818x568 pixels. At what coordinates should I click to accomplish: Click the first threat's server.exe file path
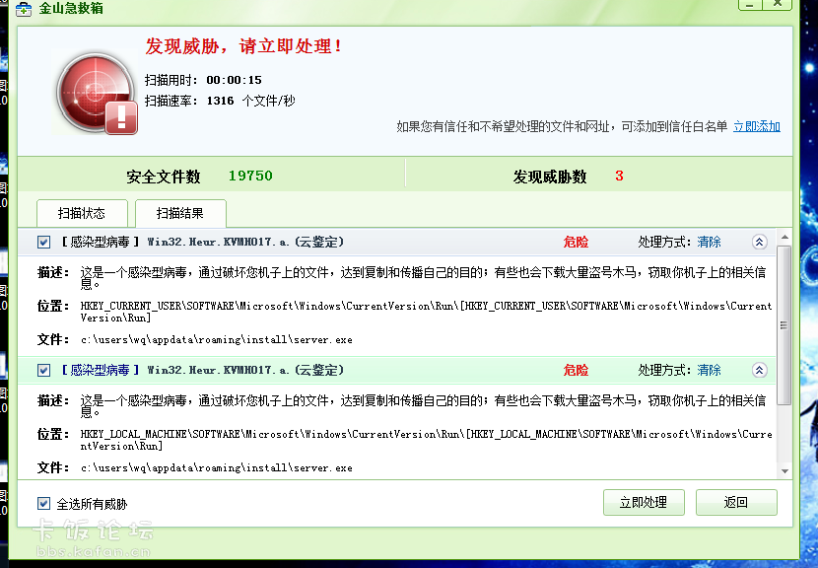(x=216, y=340)
